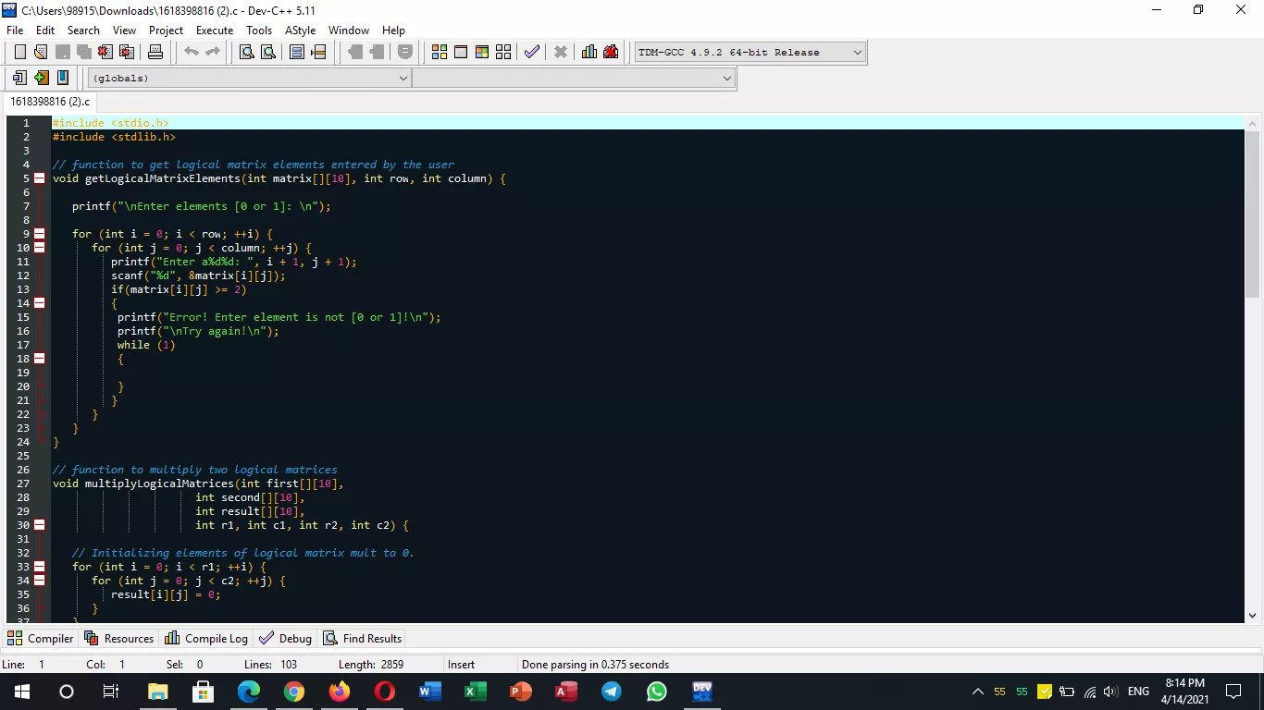
Task: Click the Goto Line toolbar icon
Action: pyautogui.click(x=318, y=52)
